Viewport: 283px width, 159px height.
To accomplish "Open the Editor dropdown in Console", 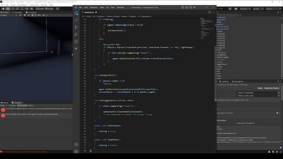I will 31,106.
